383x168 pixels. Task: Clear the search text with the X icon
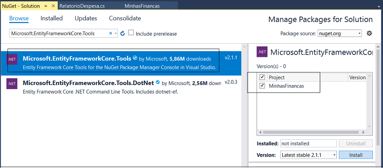point(110,33)
